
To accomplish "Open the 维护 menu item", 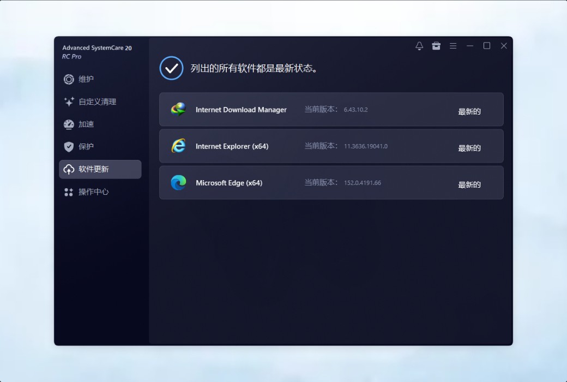I will click(100, 79).
